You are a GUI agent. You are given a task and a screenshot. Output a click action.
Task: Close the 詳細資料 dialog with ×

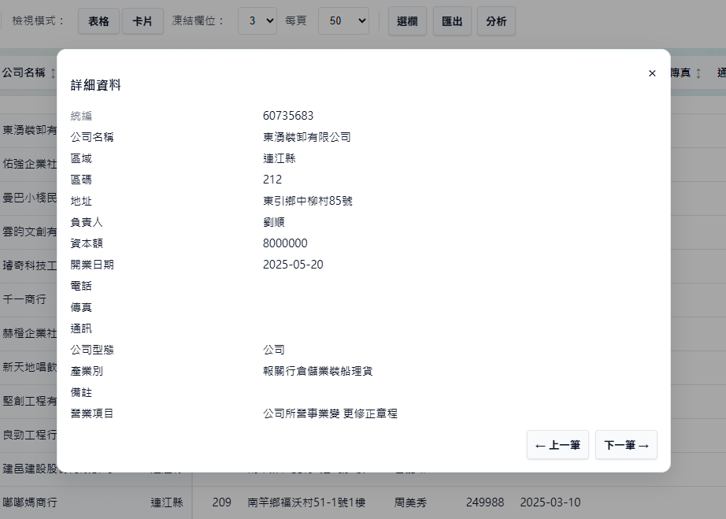coord(651,73)
